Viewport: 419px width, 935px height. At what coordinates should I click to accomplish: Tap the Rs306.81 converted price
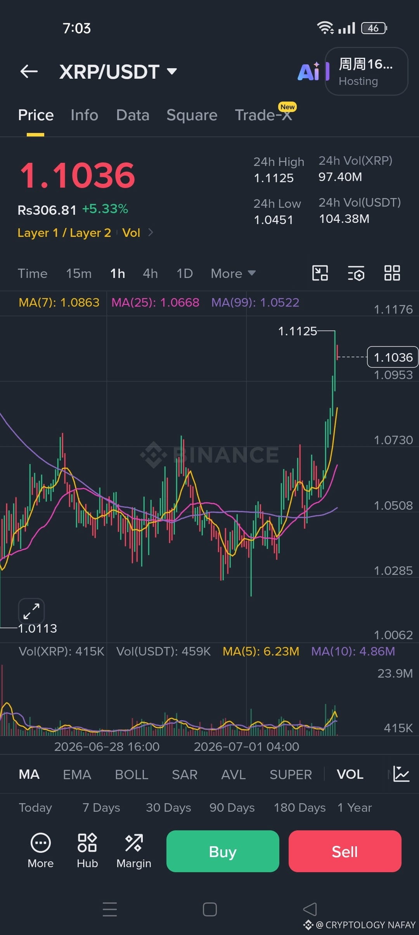tap(47, 210)
